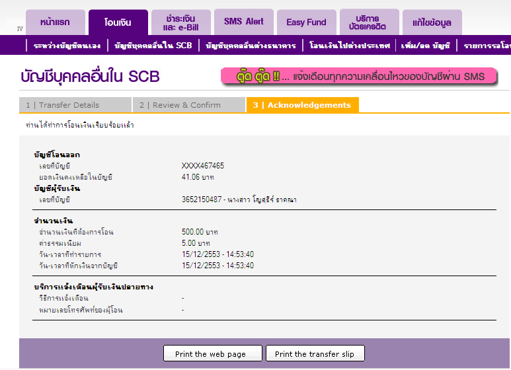Click step 2 Review & Confirm
511x370 pixels.
pos(188,105)
